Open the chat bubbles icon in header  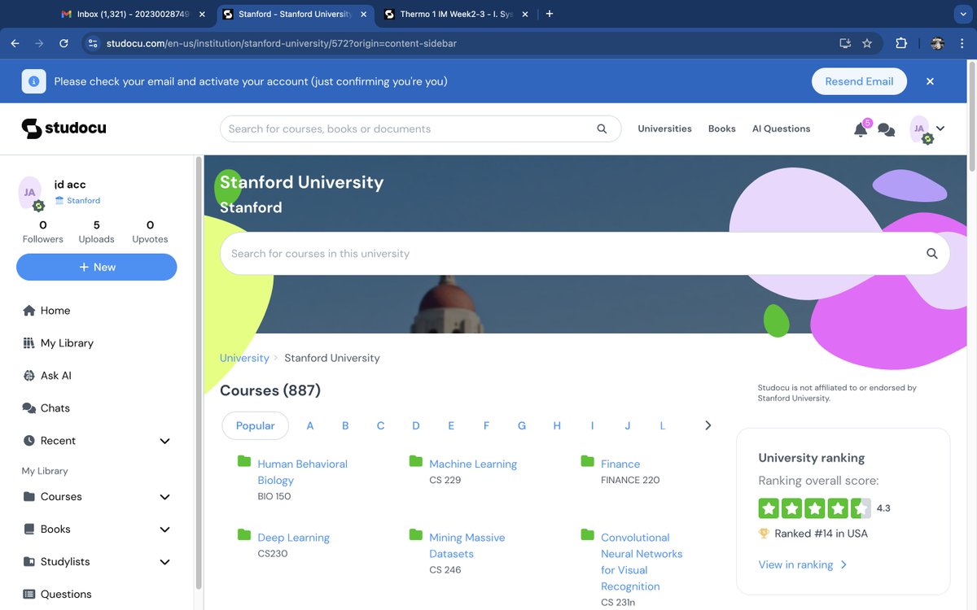(x=887, y=130)
